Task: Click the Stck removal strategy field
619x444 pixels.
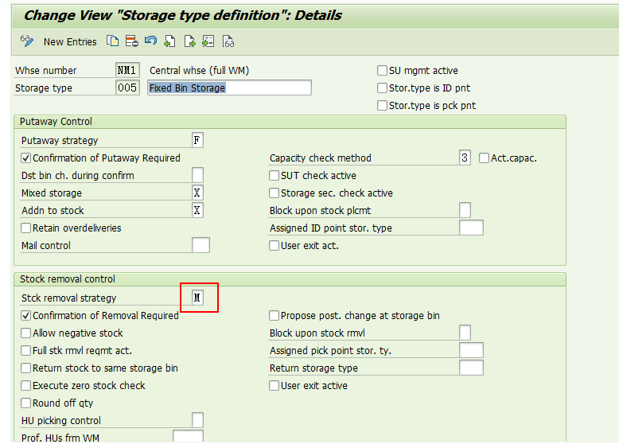Action: point(197,298)
